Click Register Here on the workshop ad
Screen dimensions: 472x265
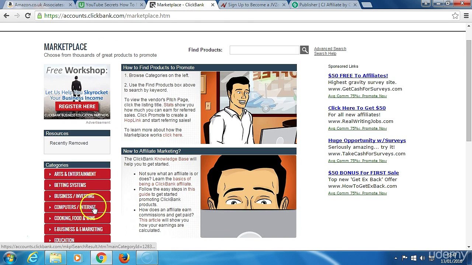(77, 106)
